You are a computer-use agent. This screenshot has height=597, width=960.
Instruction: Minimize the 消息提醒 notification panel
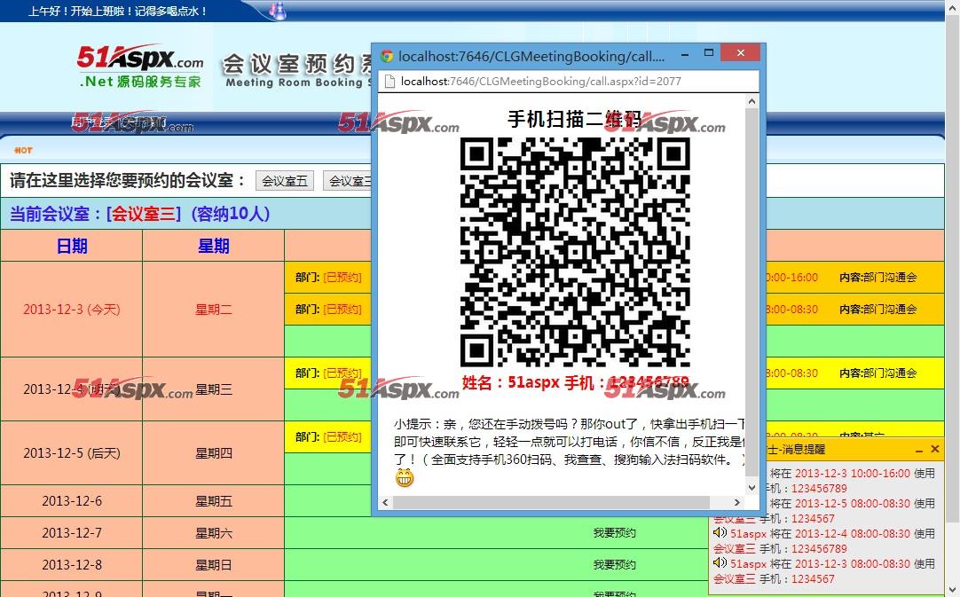click(x=919, y=450)
